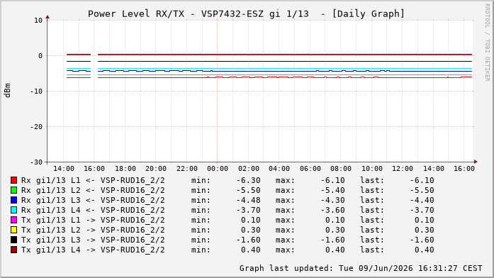Select legend text Tx gi1/13 L2 -> VSP-RUD16_2/2
The image size is (494, 278).
click(93, 230)
